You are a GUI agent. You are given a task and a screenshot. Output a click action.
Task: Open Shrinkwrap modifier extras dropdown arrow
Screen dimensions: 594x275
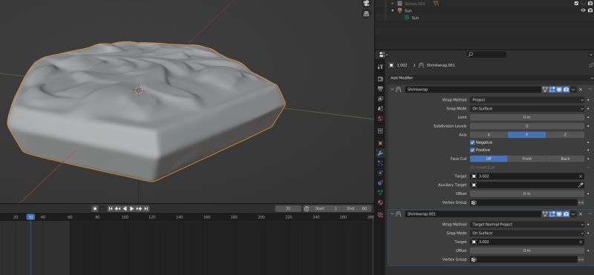pyautogui.click(x=573, y=90)
